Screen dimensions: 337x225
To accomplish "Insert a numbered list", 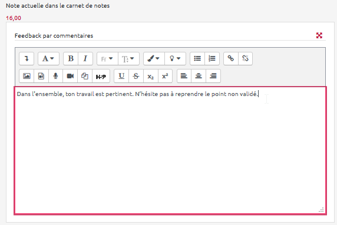I will 212,58.
